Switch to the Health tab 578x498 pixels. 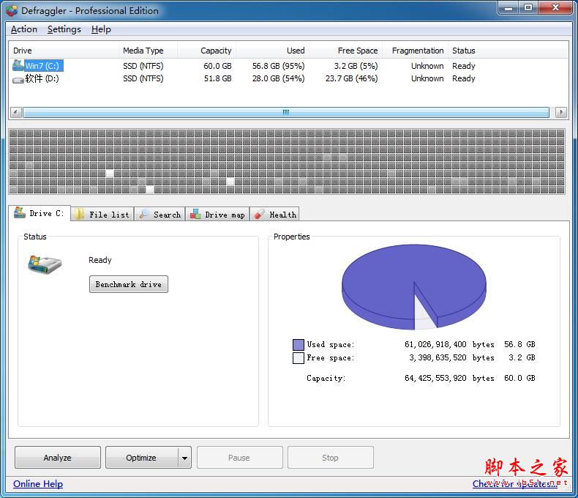tap(274, 215)
